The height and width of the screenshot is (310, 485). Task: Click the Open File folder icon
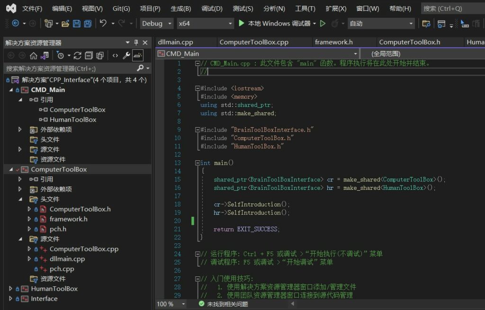(65, 24)
